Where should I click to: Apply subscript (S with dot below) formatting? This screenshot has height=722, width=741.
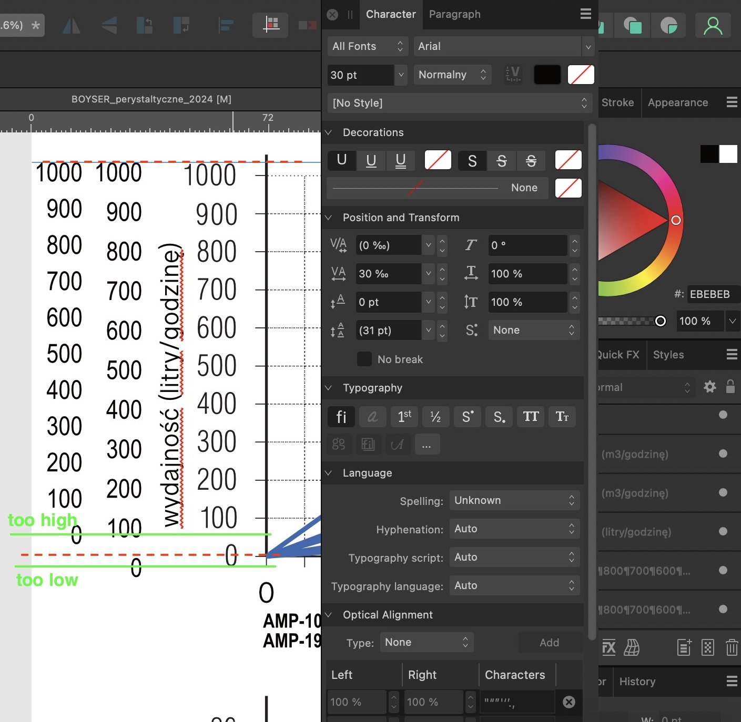pyautogui.click(x=499, y=417)
